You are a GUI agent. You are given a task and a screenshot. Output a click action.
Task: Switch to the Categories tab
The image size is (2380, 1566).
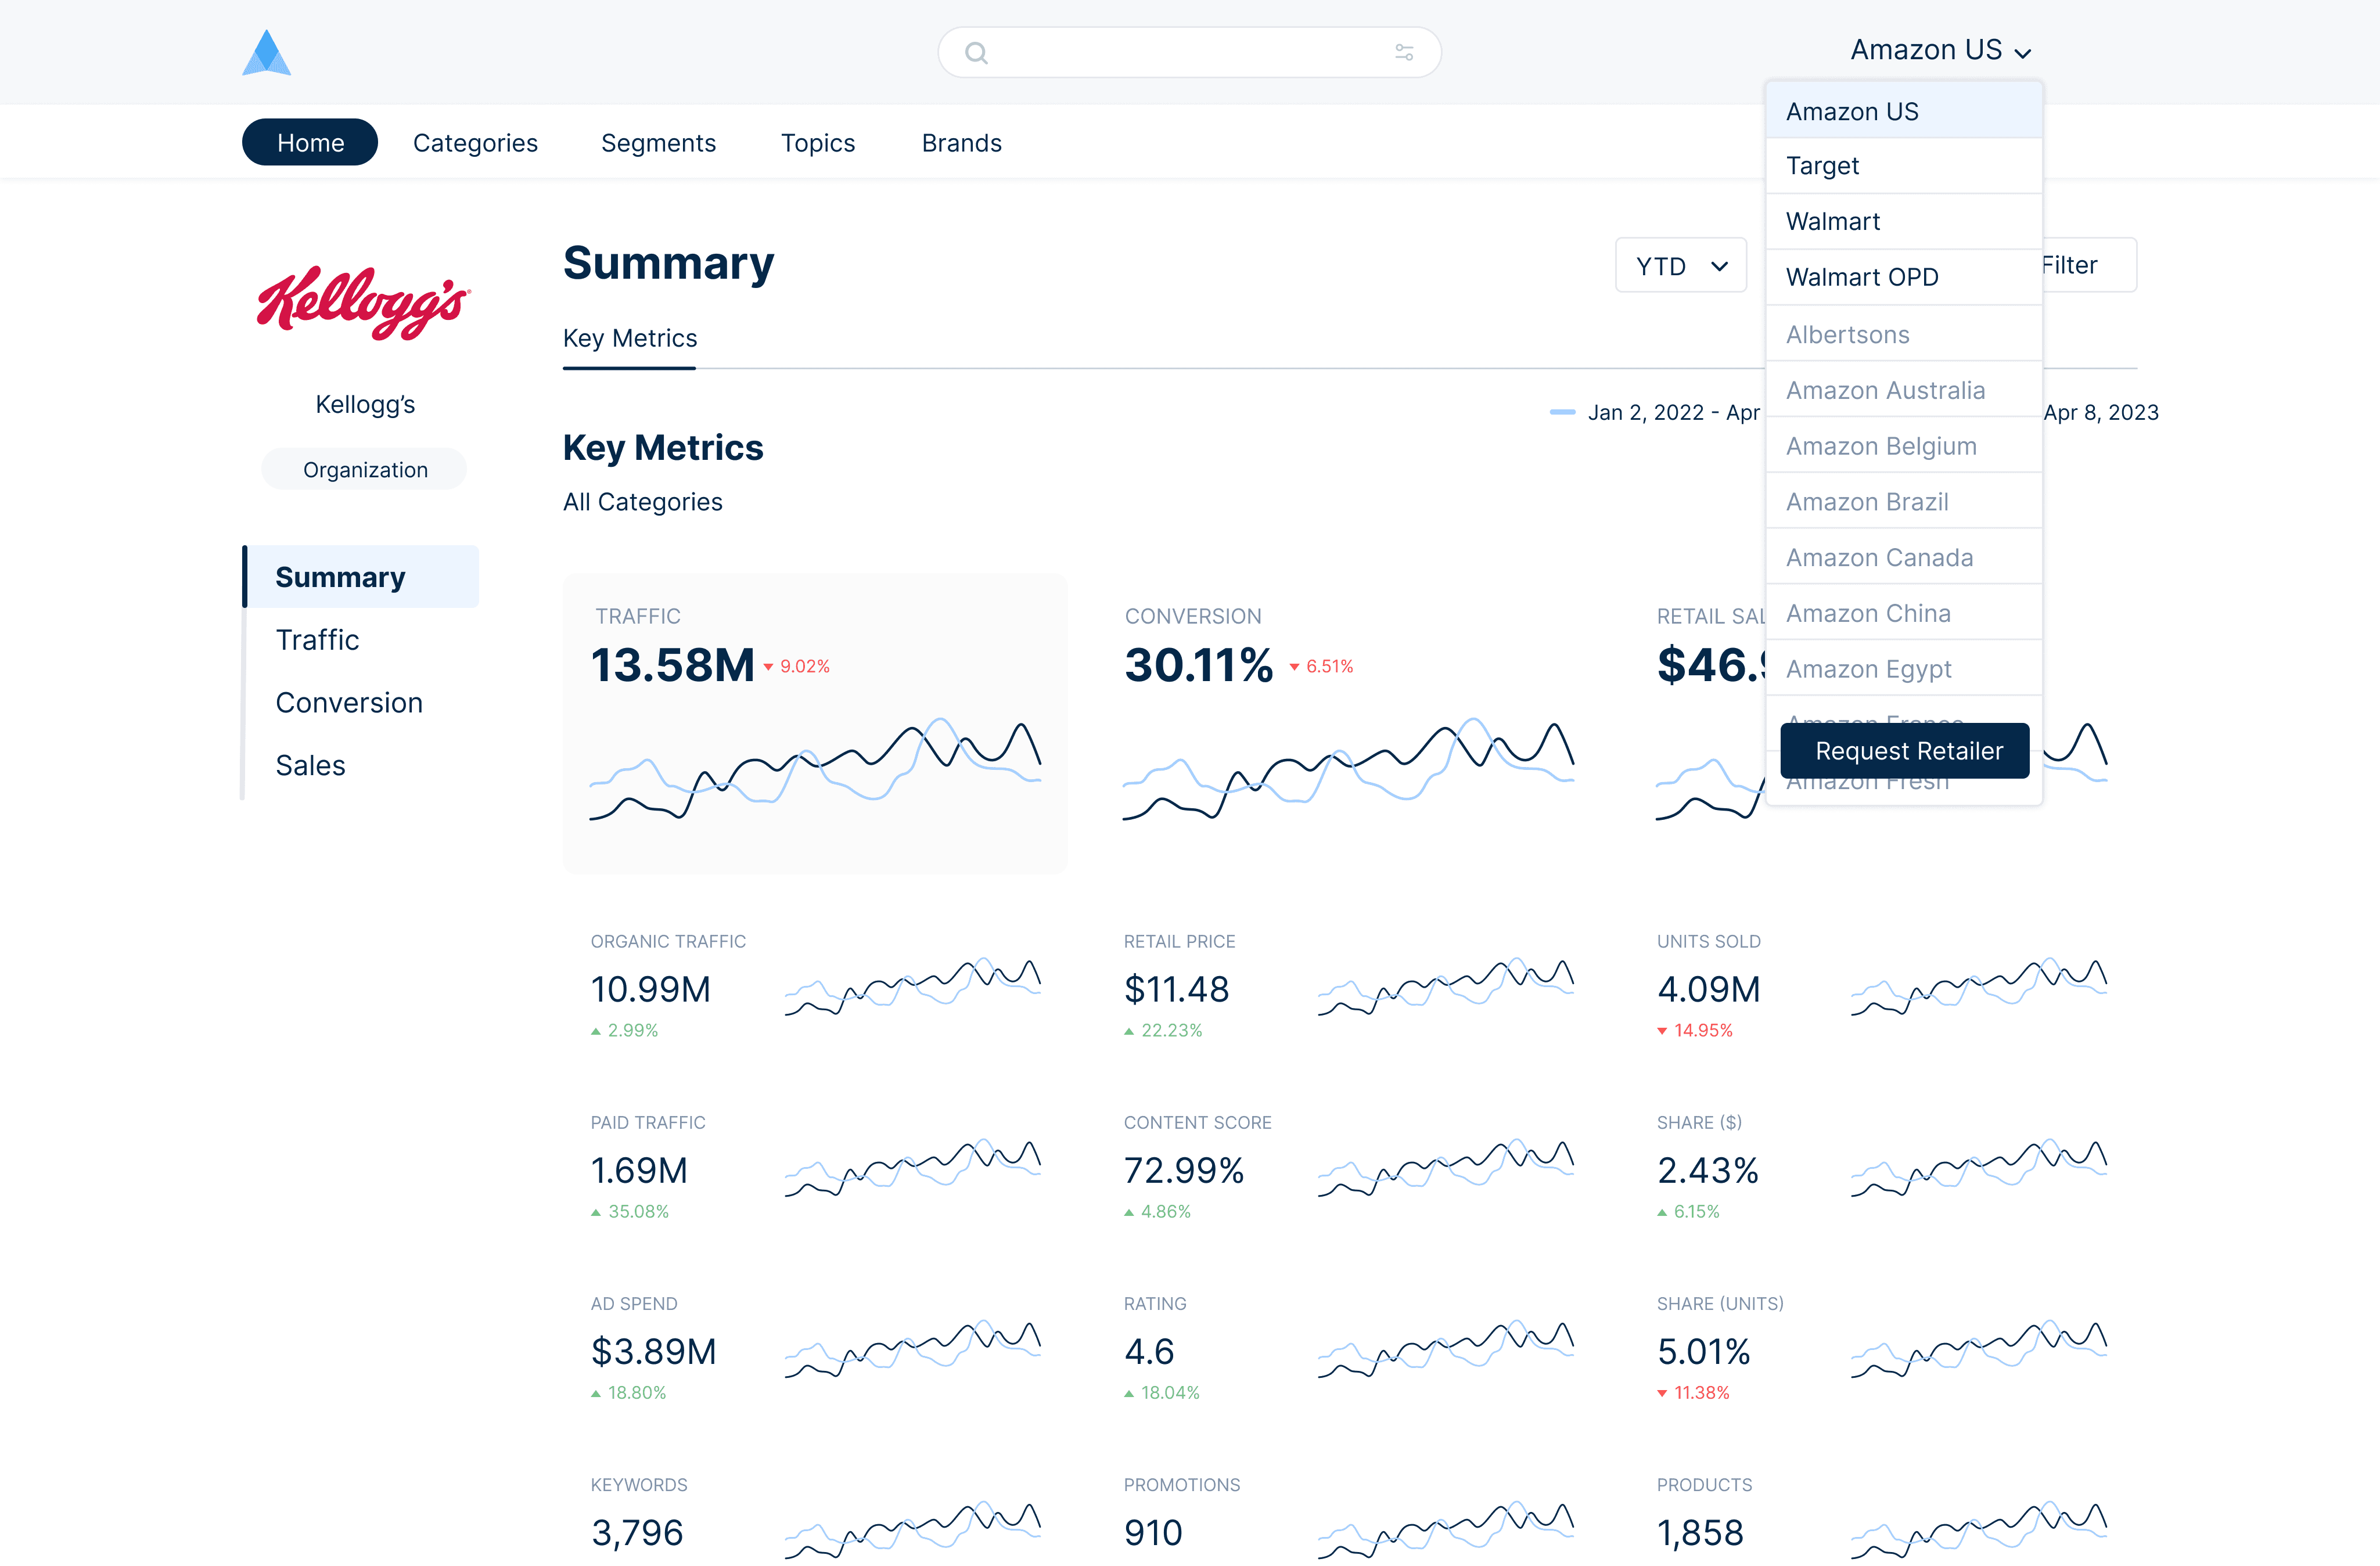475,143
